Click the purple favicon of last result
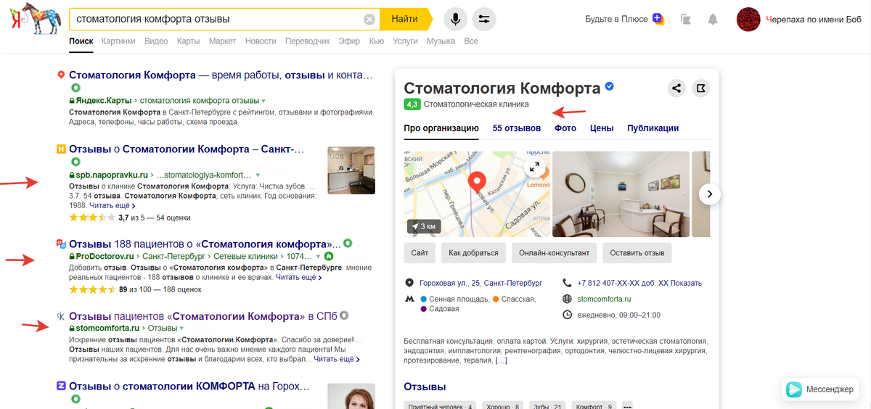Image resolution: width=871 pixels, height=409 pixels. [x=61, y=386]
